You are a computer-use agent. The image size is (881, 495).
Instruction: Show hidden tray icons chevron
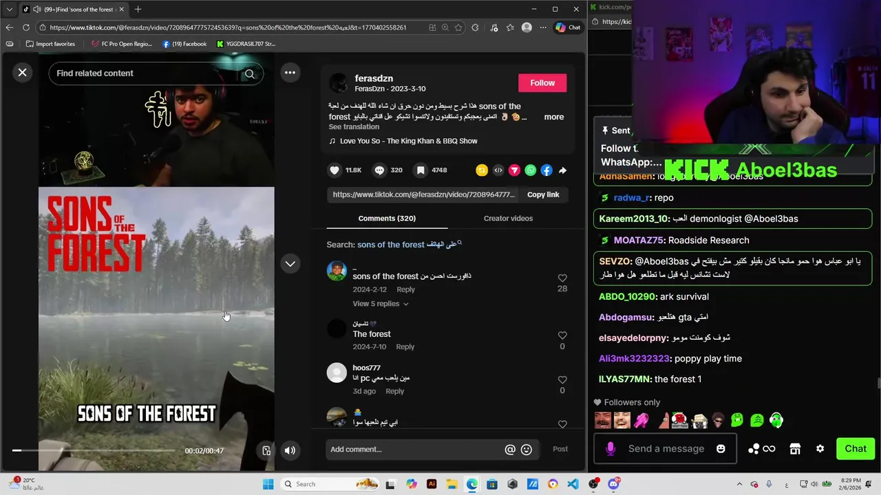point(739,484)
